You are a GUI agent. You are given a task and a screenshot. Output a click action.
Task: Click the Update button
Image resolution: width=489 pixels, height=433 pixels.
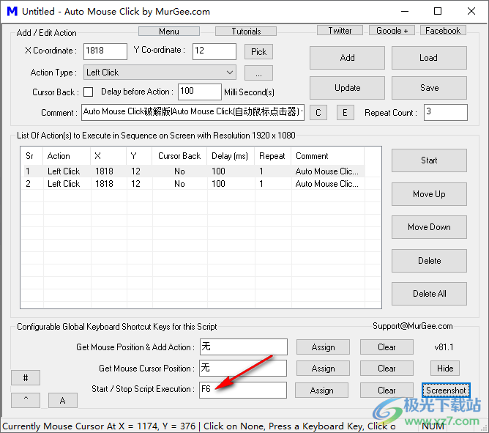348,88
